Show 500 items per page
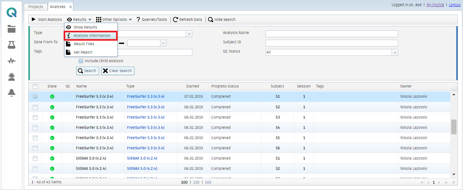 click(208, 182)
